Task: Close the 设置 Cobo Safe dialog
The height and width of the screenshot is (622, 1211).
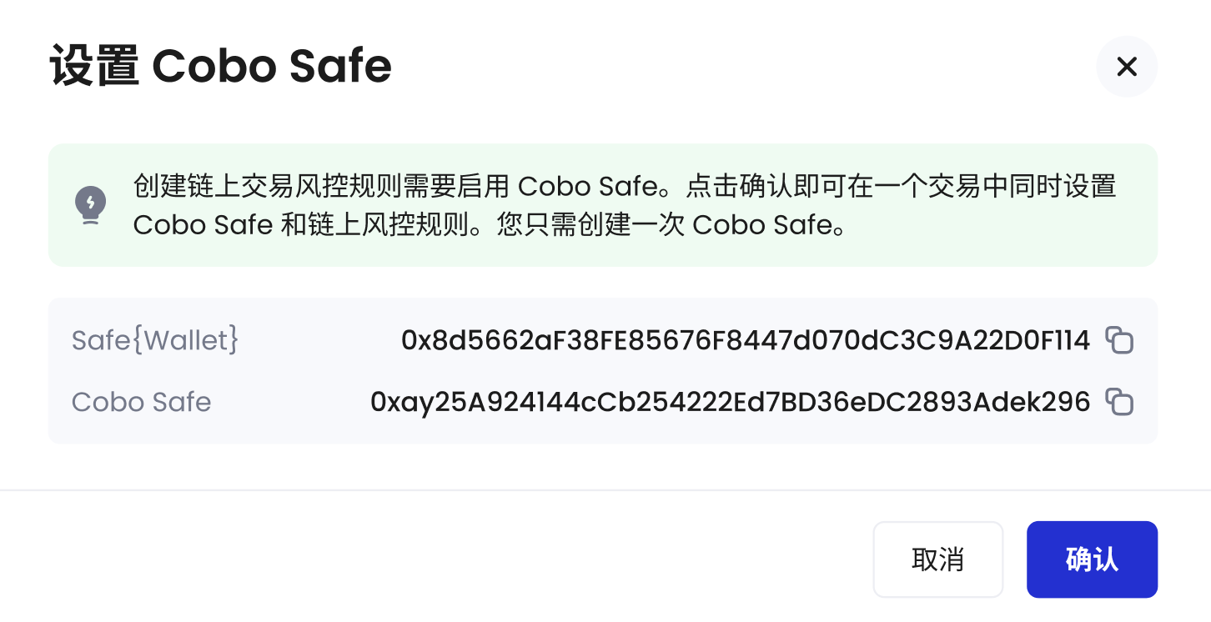Action: (1127, 67)
